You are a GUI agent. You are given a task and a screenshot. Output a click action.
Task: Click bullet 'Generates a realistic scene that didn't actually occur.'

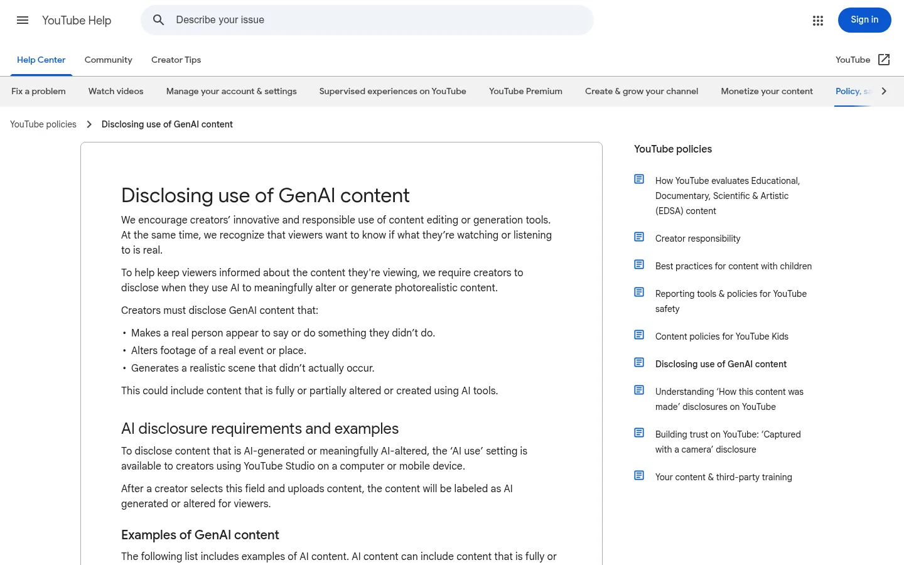(x=253, y=368)
